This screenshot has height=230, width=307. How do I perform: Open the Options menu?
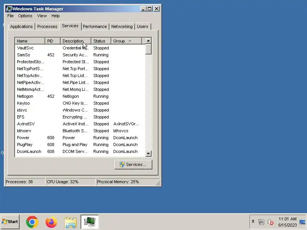point(25,16)
